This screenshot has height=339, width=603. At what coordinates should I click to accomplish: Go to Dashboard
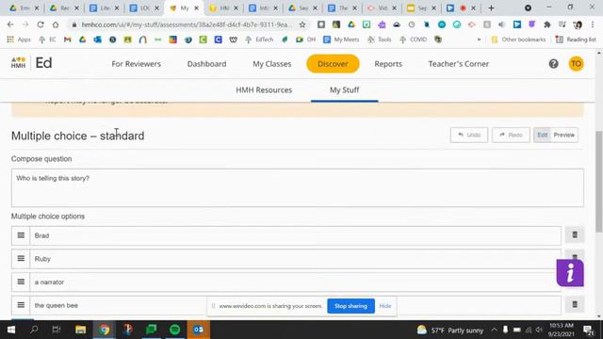(206, 64)
